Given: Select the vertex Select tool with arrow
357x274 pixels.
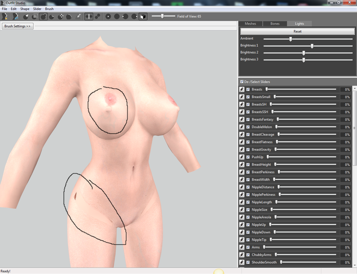Looking at the screenshot, I should point(26,16).
